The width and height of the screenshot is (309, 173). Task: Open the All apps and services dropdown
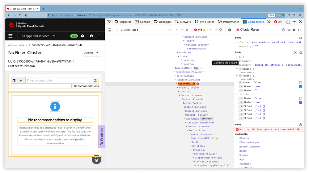coord(38,36)
